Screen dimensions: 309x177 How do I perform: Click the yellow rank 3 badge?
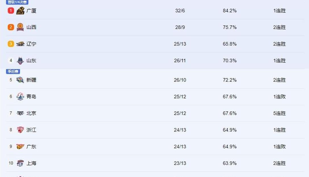(11, 44)
